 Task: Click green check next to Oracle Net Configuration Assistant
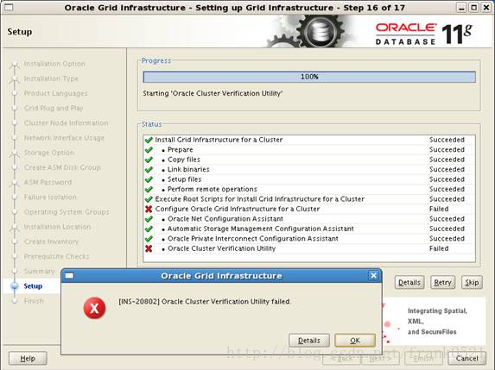coord(149,219)
